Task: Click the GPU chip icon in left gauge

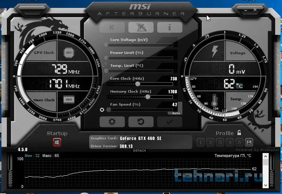Action: tap(69, 52)
